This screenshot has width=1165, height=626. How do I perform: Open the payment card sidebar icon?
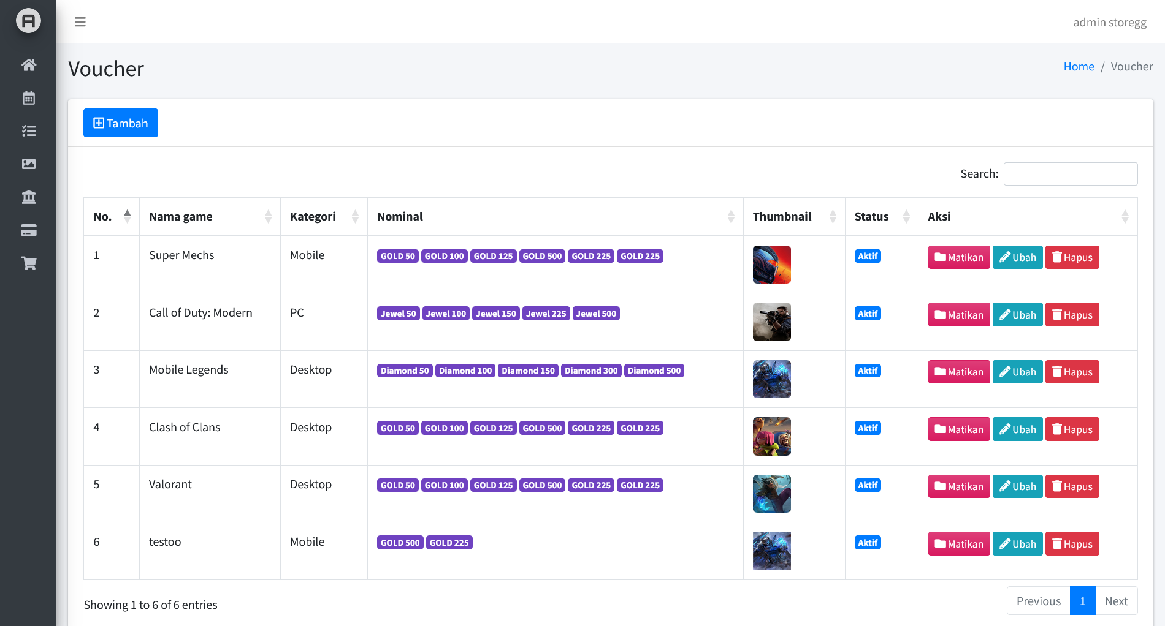point(28,230)
